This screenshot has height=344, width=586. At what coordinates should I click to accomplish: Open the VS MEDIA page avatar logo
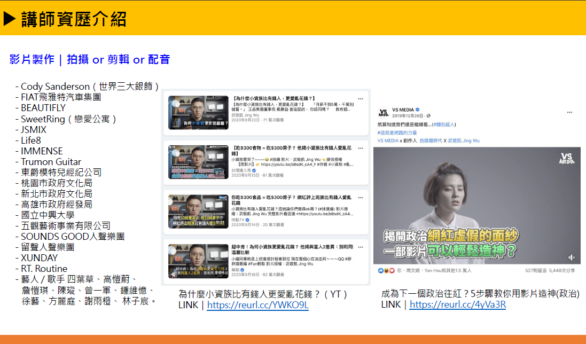383,112
